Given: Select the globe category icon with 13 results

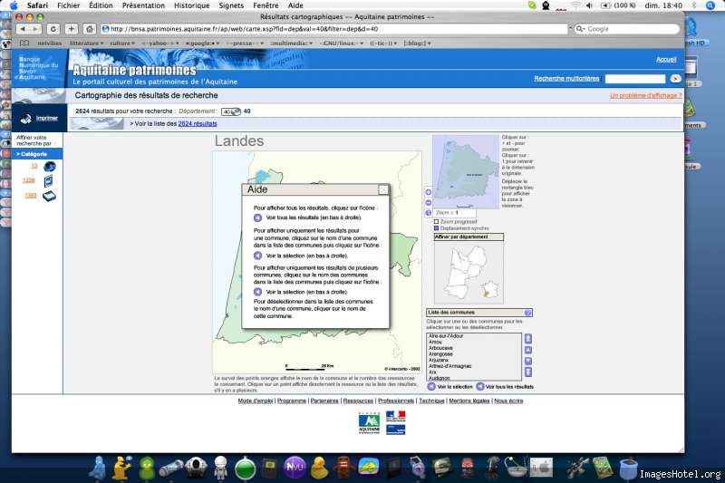Looking at the screenshot, I should click(50, 167).
